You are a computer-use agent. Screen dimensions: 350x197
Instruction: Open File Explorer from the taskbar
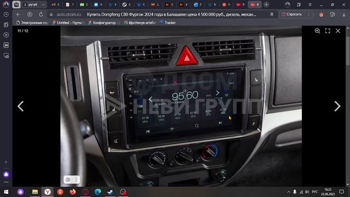tap(35, 192)
